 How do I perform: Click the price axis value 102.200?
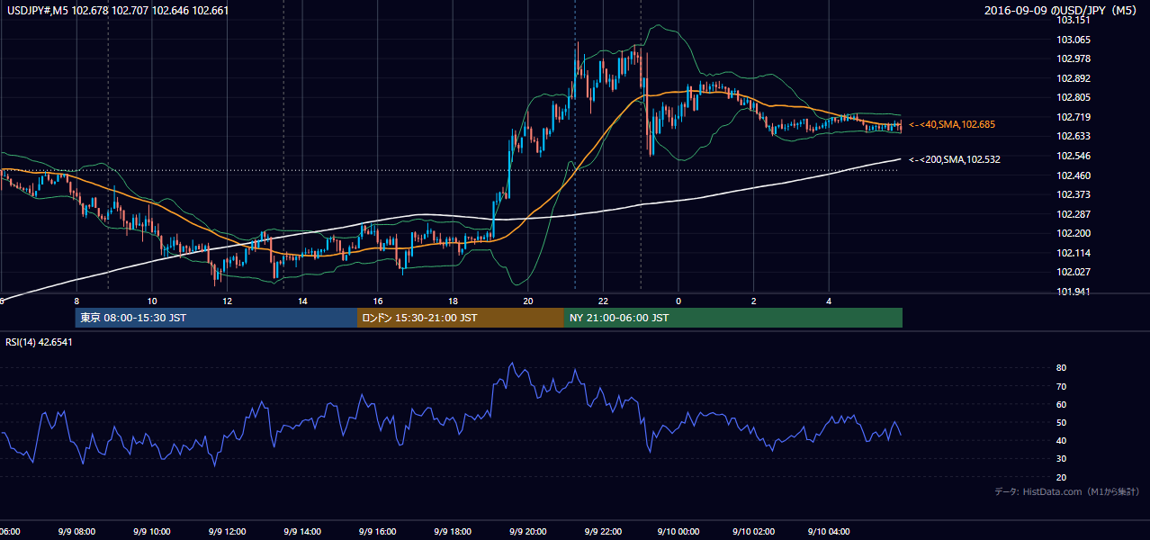pos(1074,233)
